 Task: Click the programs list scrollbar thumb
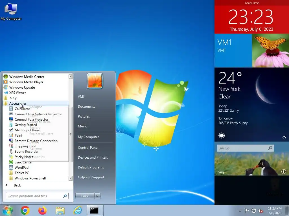point(71,134)
